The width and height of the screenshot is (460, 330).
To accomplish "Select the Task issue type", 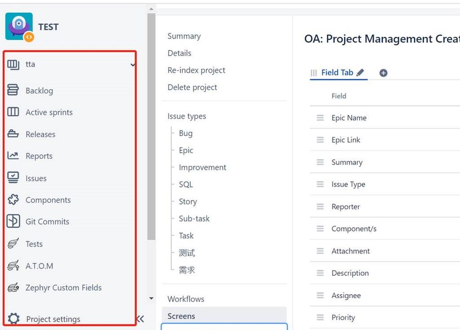I will click(x=186, y=236).
